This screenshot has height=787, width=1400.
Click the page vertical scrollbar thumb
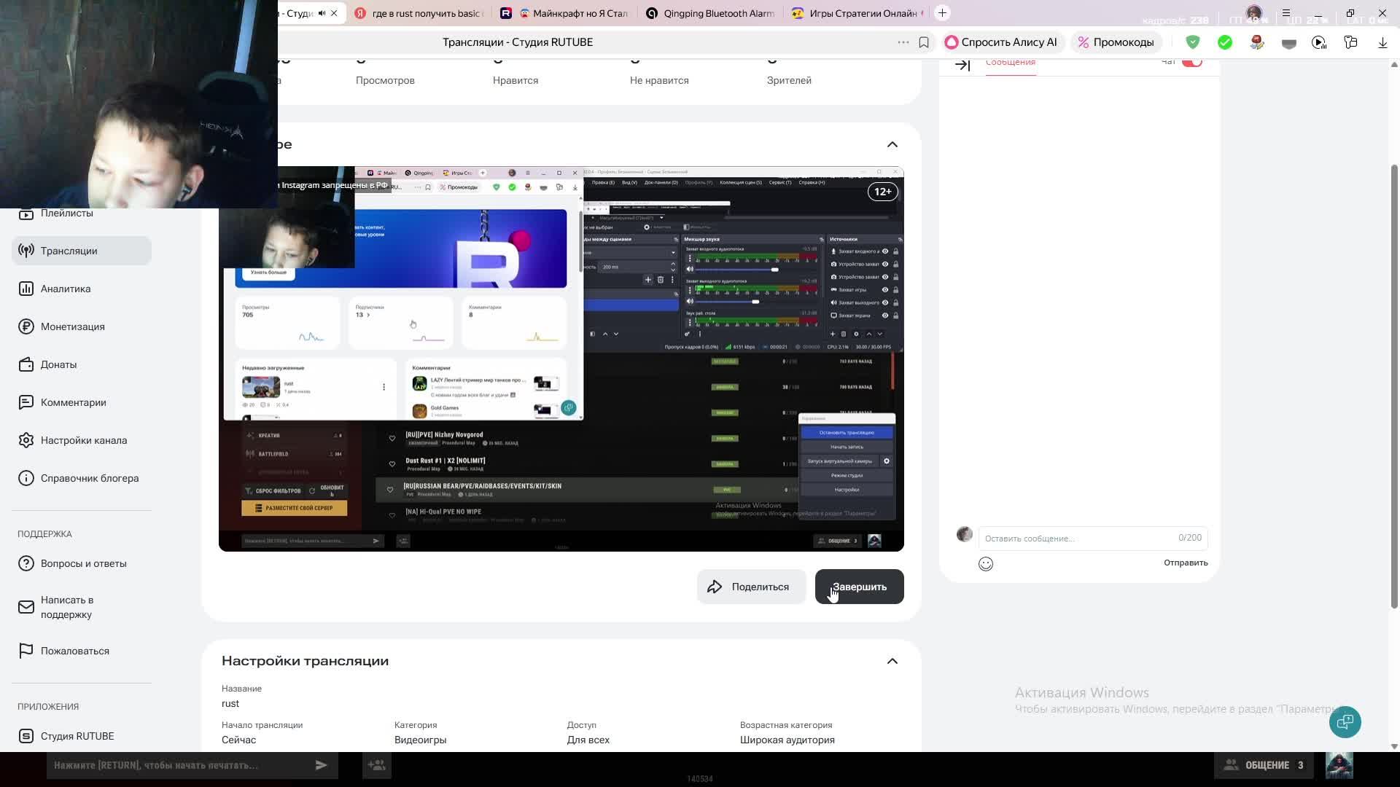(1395, 386)
